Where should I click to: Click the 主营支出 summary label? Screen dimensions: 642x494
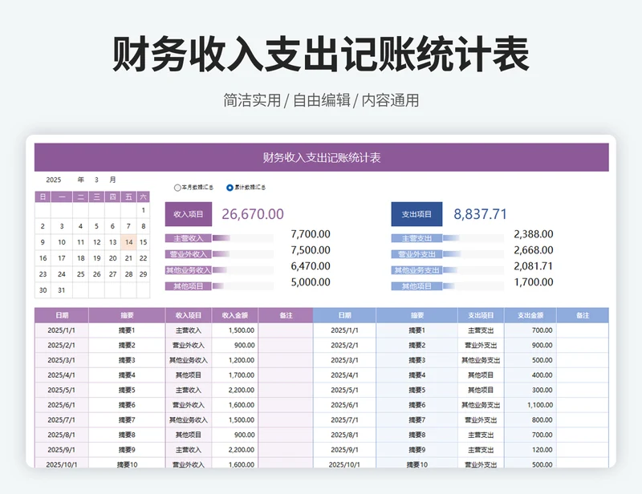pyautogui.click(x=416, y=238)
